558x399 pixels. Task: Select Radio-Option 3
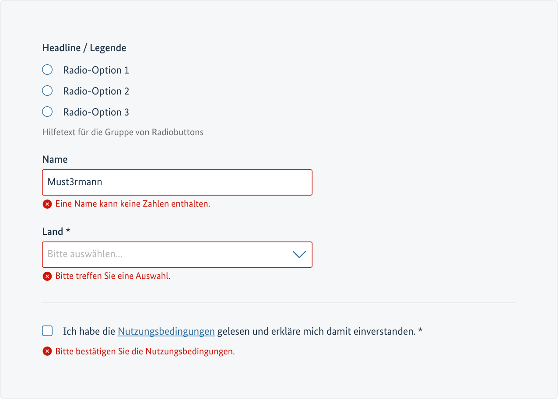point(47,112)
